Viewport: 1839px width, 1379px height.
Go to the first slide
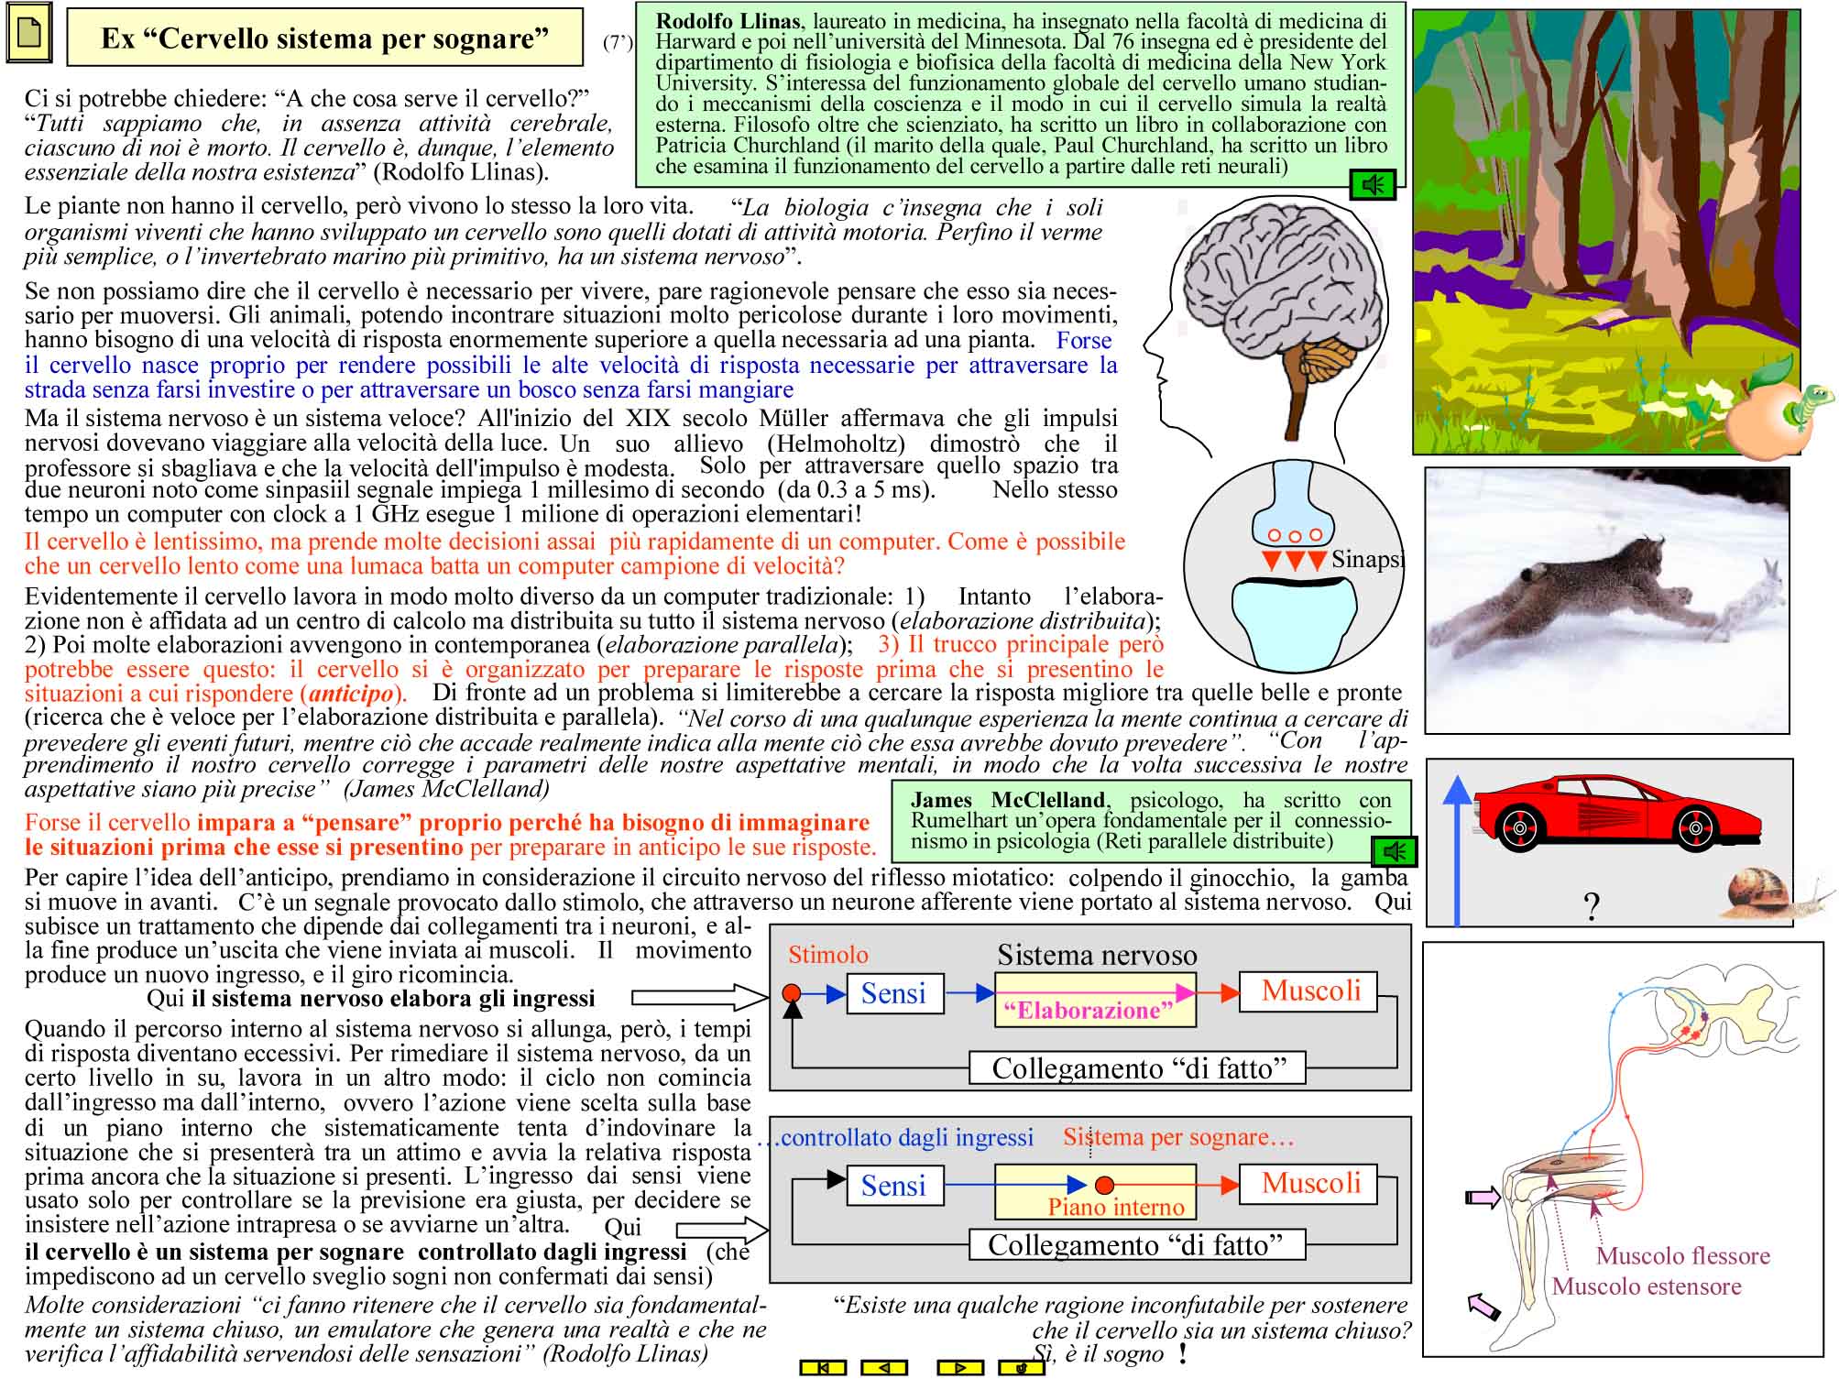point(823,1368)
